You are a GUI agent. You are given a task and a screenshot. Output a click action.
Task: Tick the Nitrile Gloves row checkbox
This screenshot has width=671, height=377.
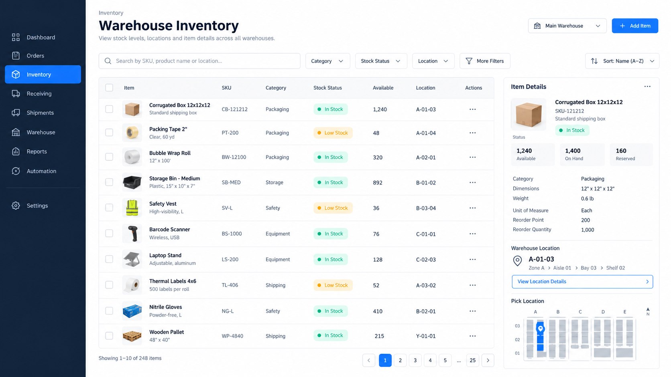pyautogui.click(x=109, y=310)
